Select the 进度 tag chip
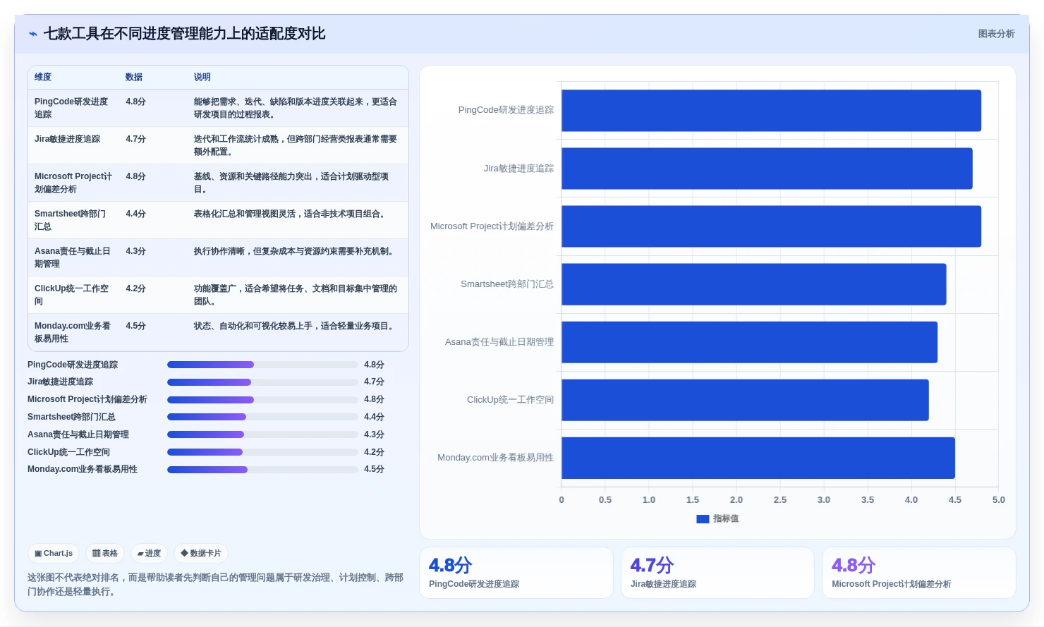The image size is (1044, 627). tap(149, 554)
